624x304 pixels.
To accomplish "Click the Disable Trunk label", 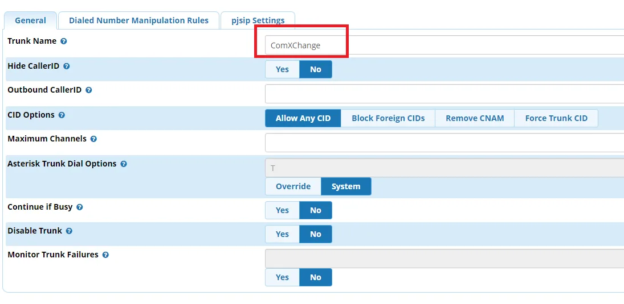I will pos(35,231).
